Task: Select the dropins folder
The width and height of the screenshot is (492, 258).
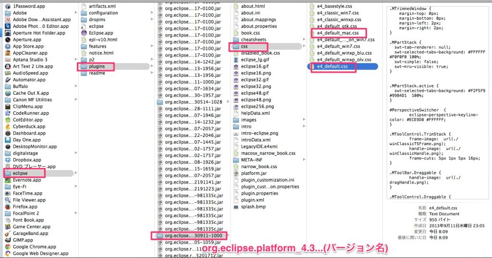Action: coord(97,20)
